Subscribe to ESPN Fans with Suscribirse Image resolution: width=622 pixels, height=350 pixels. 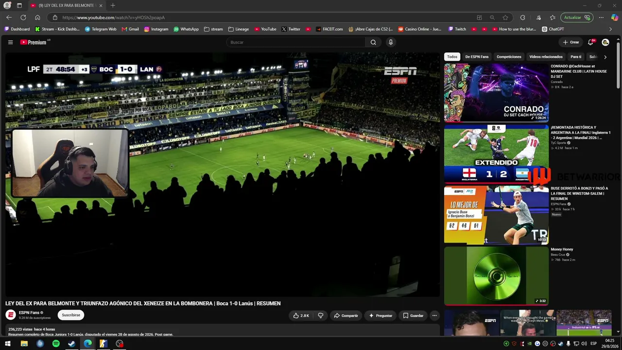click(x=71, y=315)
